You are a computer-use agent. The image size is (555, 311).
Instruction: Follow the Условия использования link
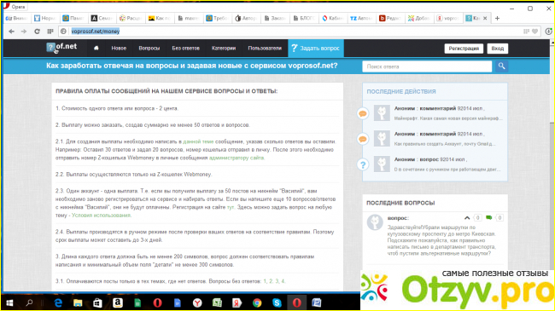tap(102, 216)
